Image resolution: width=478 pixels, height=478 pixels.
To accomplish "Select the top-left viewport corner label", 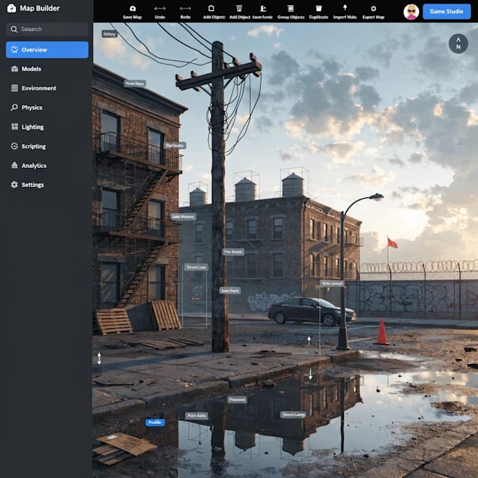I will point(110,34).
